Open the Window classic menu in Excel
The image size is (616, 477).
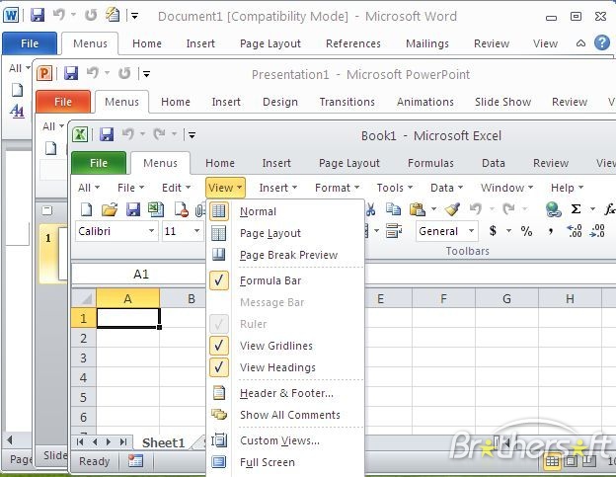pyautogui.click(x=506, y=188)
